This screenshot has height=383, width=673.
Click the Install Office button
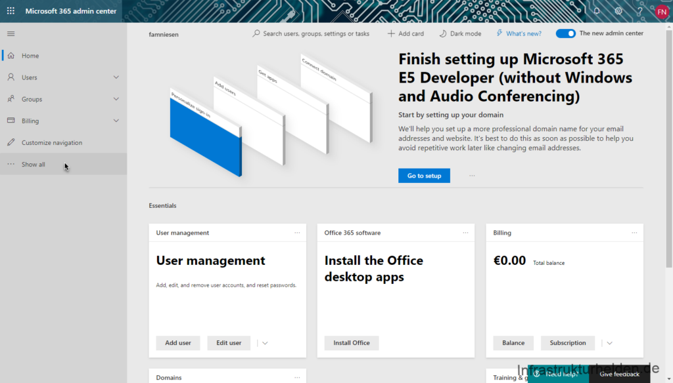pos(352,343)
